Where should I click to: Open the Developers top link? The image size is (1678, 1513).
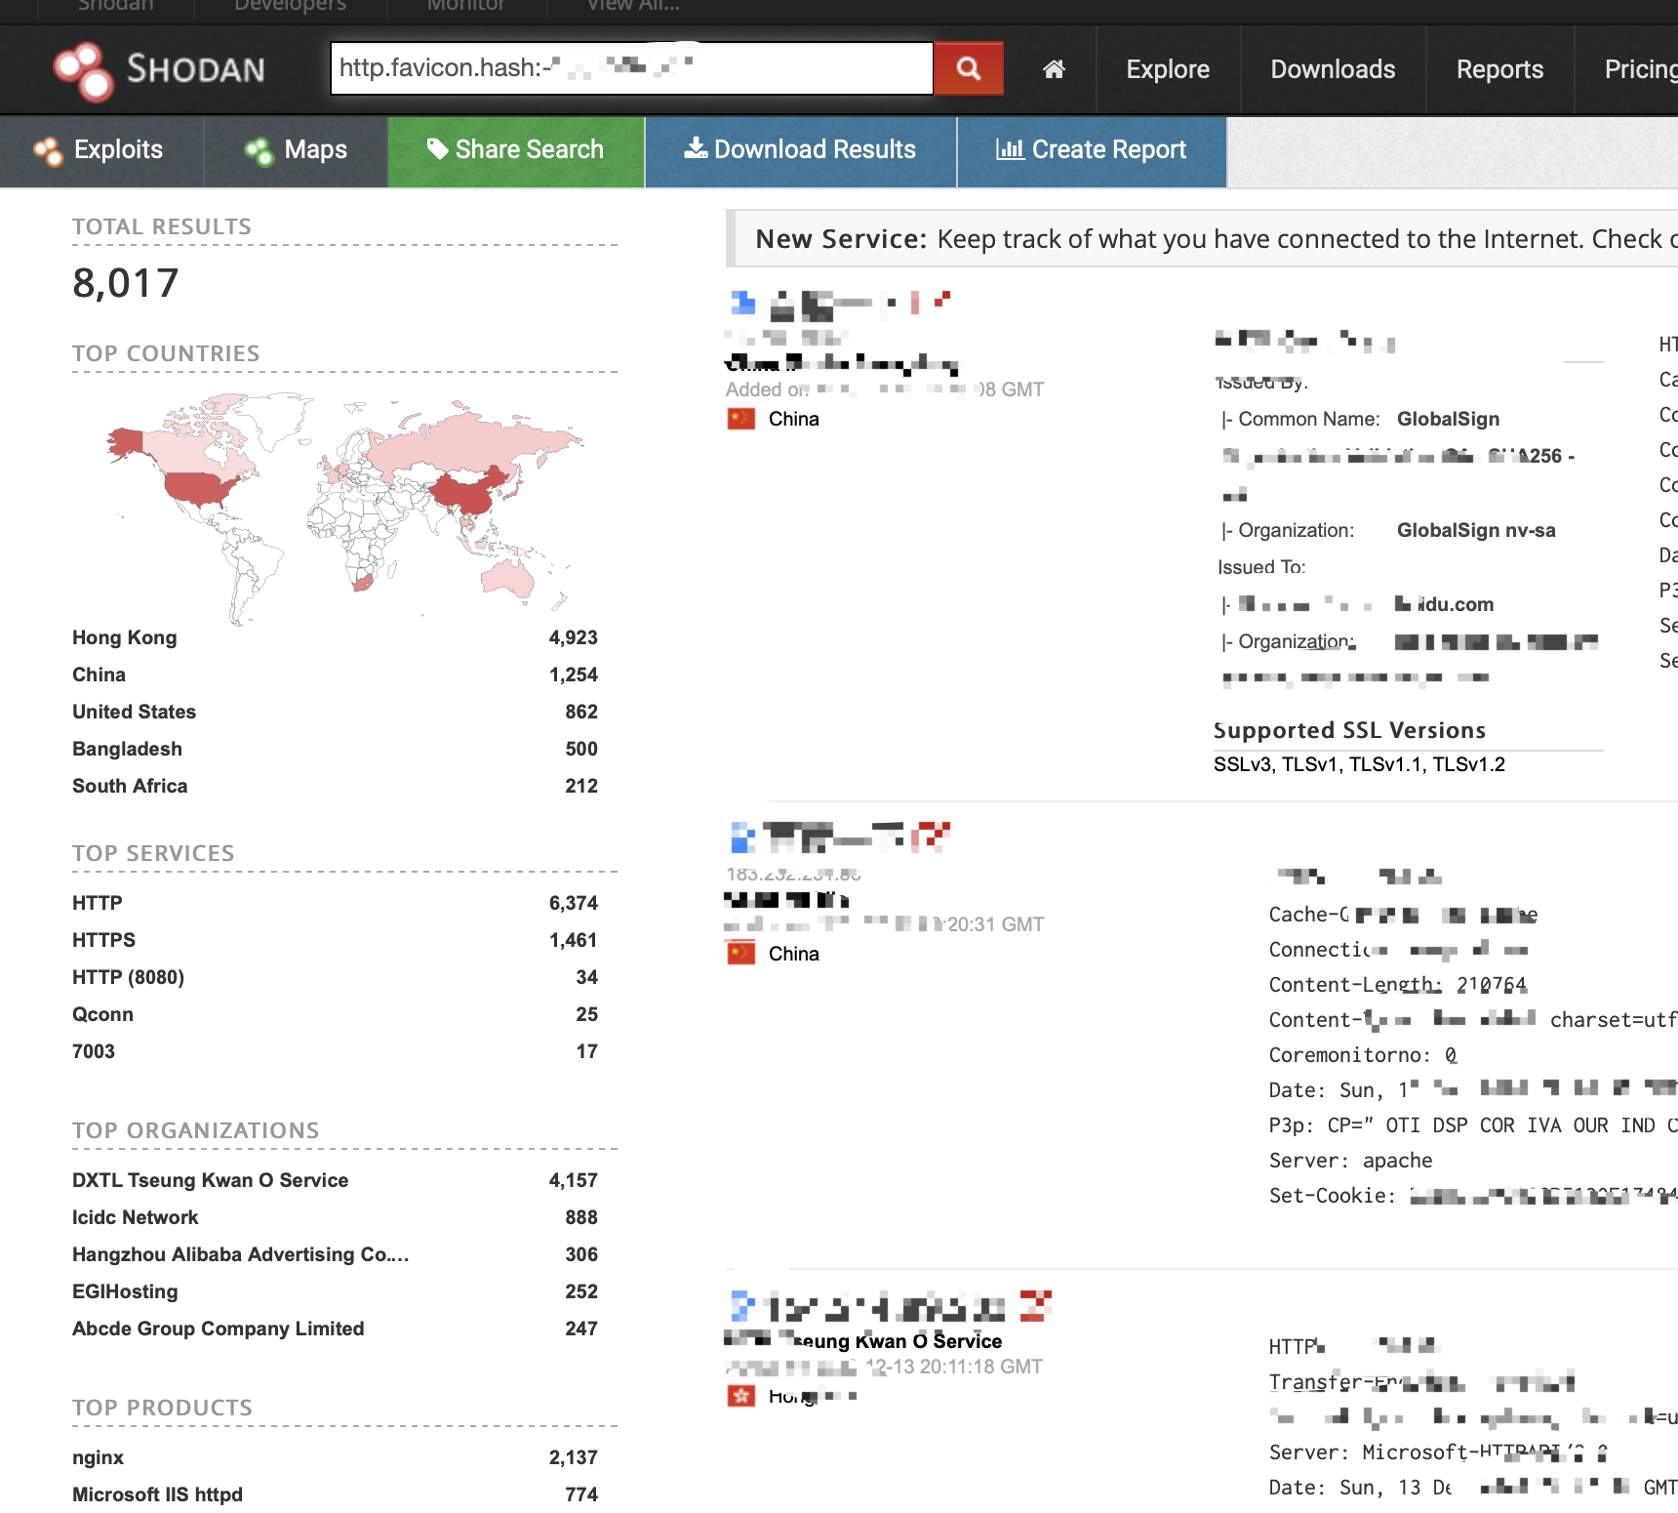coord(291,6)
